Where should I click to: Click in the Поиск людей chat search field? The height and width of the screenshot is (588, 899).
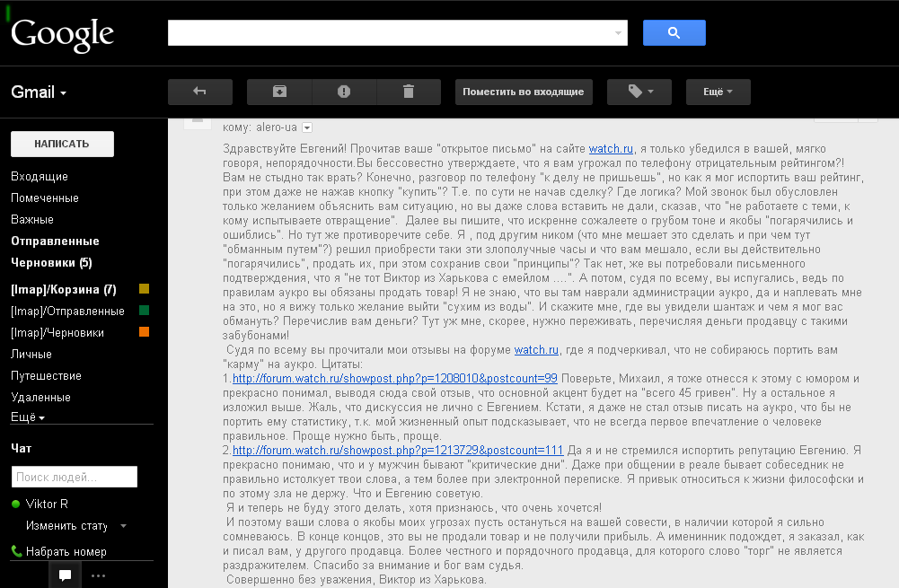pos(74,477)
